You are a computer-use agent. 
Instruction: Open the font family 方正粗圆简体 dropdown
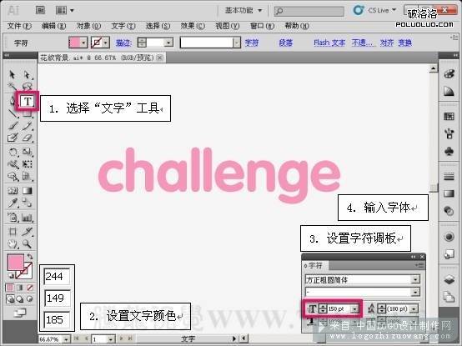(x=415, y=279)
